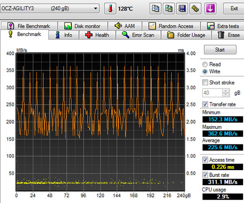Viewport: 244px width, 203px height.
Task: Open the Erase tab with the trash icon
Action: pyautogui.click(x=229, y=35)
